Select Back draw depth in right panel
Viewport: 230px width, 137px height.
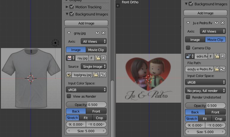point(195,112)
